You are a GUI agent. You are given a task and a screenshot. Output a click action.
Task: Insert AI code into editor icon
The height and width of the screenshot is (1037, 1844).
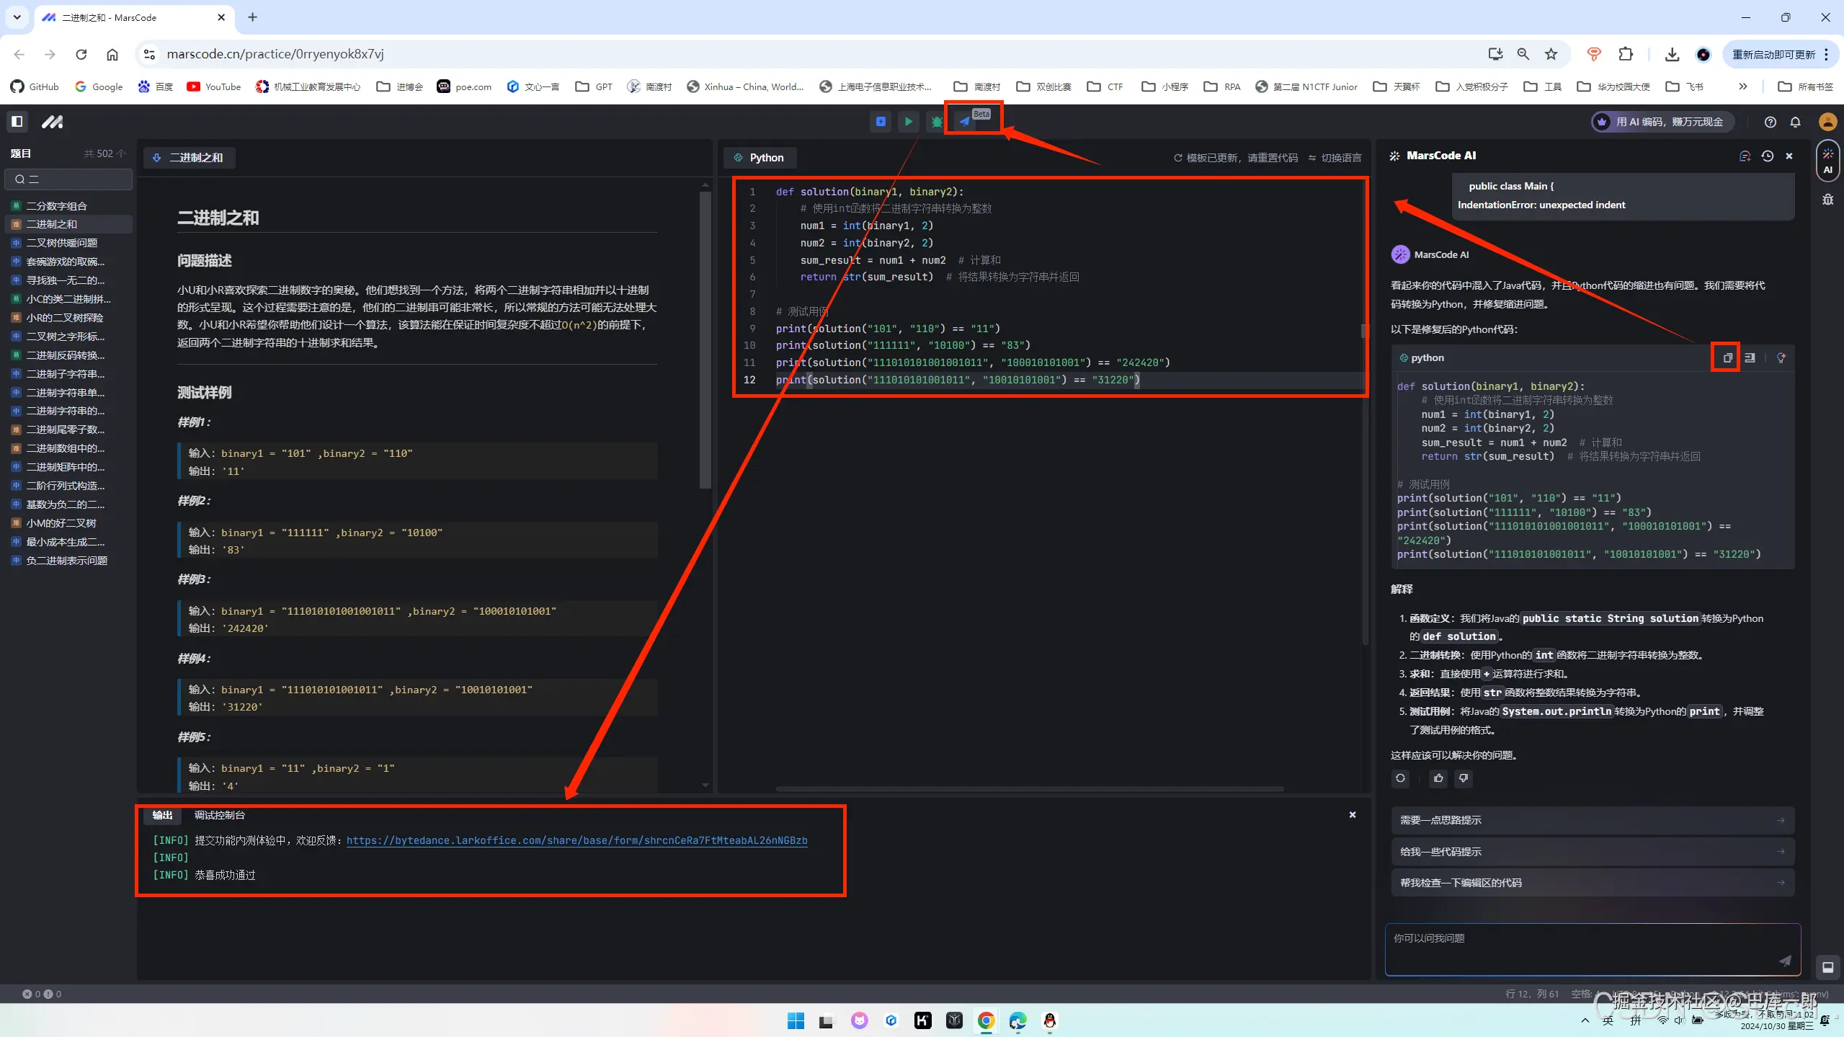click(x=1750, y=357)
